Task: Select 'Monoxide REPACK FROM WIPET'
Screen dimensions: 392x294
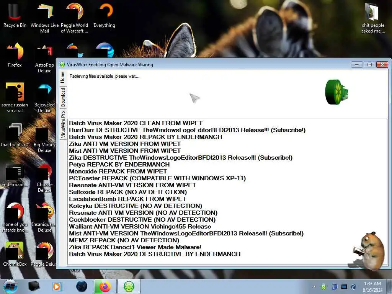Action: click(x=118, y=171)
